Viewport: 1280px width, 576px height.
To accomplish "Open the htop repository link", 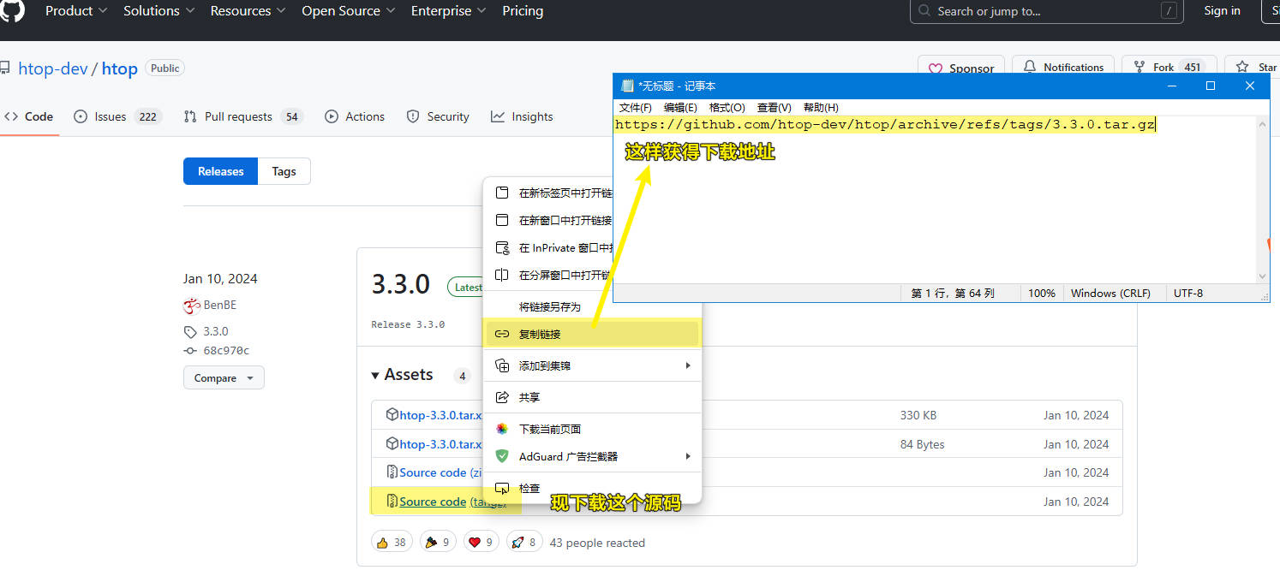I will click(x=119, y=68).
